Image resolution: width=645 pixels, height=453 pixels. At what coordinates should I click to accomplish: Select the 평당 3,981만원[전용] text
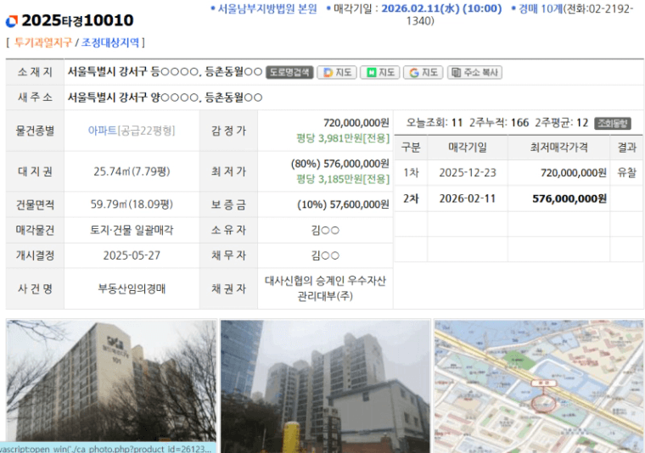343,138
